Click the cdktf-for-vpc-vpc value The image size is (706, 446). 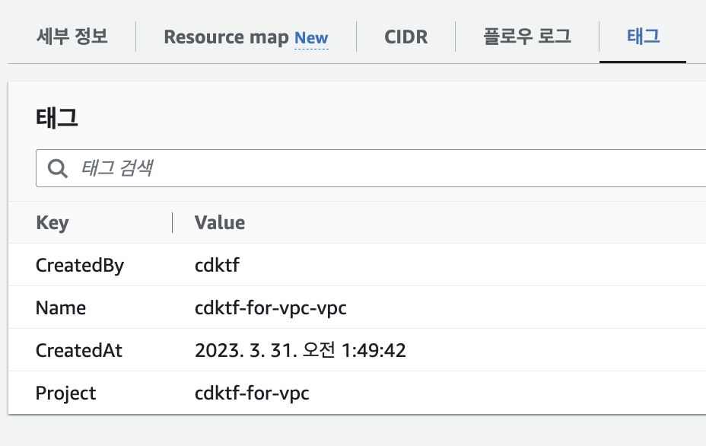click(x=271, y=308)
